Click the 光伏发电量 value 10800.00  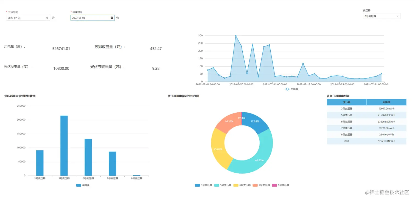pyautogui.click(x=61, y=68)
